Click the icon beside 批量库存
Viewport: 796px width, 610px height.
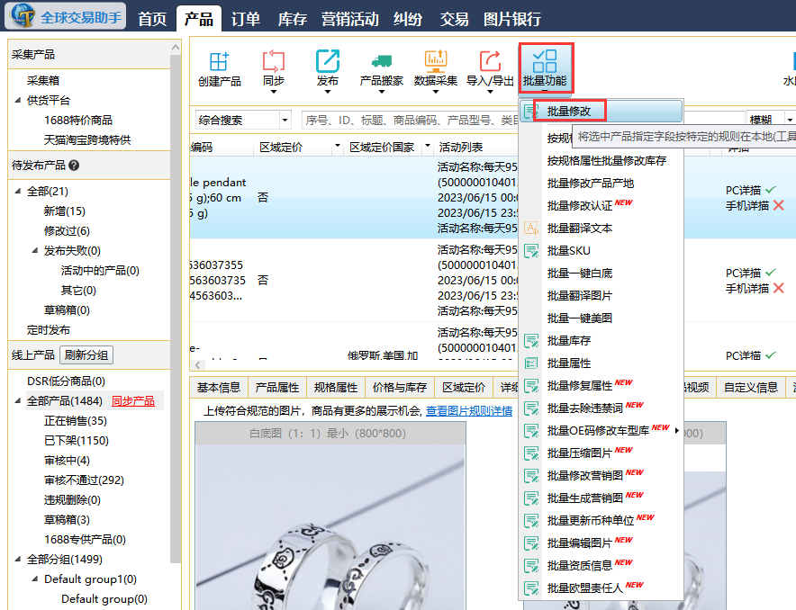click(x=531, y=341)
